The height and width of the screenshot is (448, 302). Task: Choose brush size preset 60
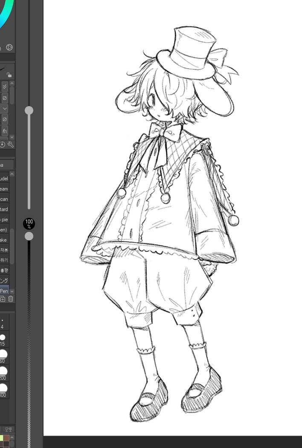4,357
